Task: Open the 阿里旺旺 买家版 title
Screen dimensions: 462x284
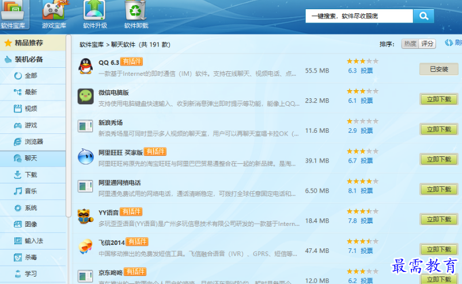Action: coord(120,152)
